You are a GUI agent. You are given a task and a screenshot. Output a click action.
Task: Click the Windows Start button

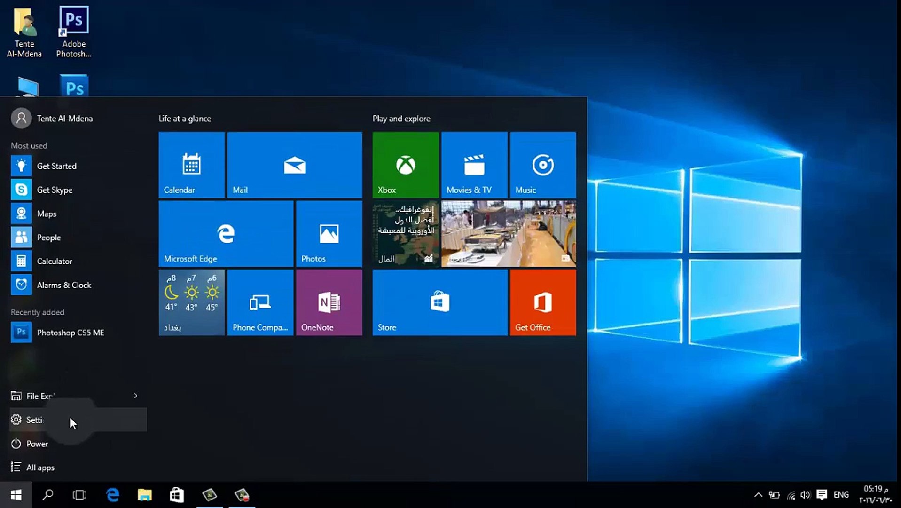[16, 495]
